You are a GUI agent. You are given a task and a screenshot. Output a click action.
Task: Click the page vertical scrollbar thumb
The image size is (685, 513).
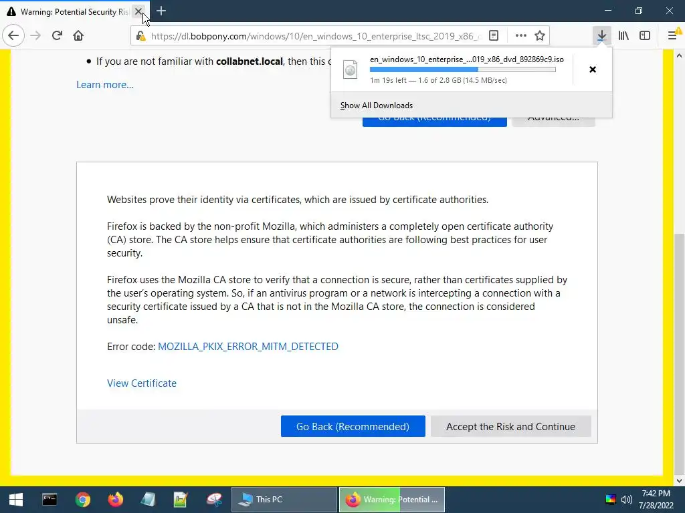point(680,353)
